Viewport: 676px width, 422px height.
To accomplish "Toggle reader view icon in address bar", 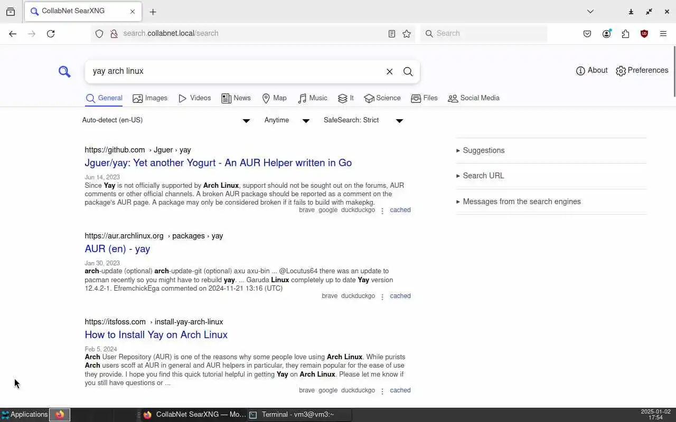I will click(x=392, y=34).
